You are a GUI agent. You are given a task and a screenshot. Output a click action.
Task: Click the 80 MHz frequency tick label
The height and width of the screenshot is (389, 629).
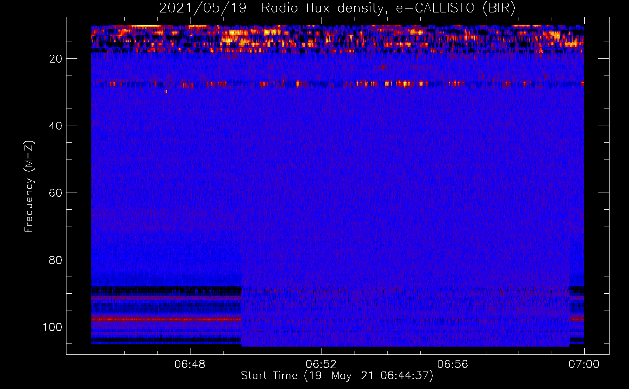click(x=56, y=260)
